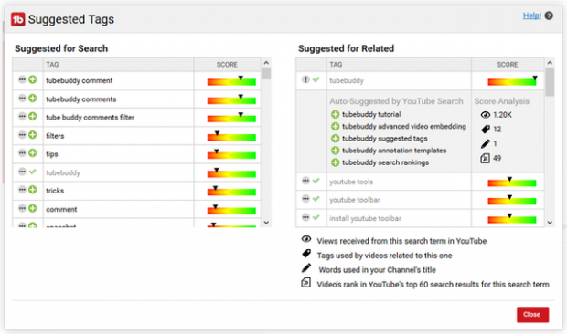Toggle checkmark for 'install youtube toolbar' tag
The height and width of the screenshot is (334, 567).
coord(316,217)
